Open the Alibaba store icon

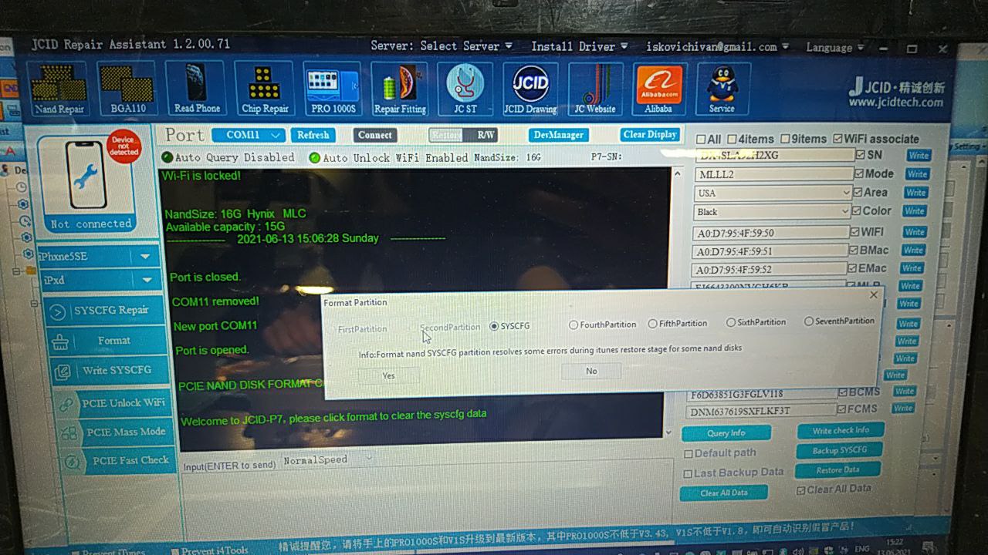pos(658,89)
